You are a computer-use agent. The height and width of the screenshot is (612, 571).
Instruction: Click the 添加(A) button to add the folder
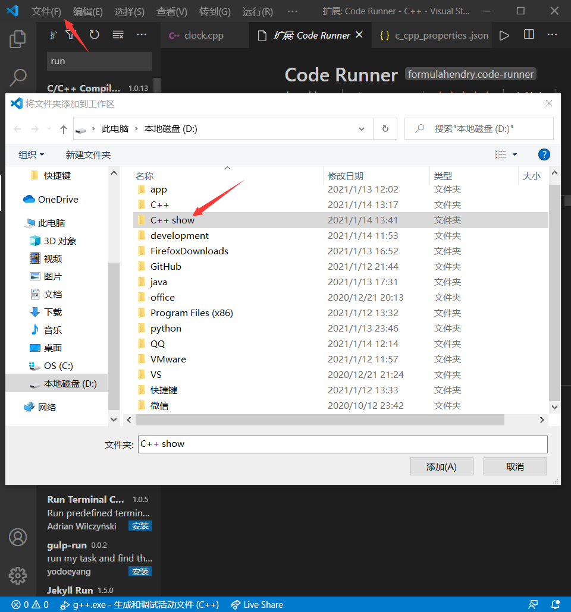pyautogui.click(x=441, y=466)
